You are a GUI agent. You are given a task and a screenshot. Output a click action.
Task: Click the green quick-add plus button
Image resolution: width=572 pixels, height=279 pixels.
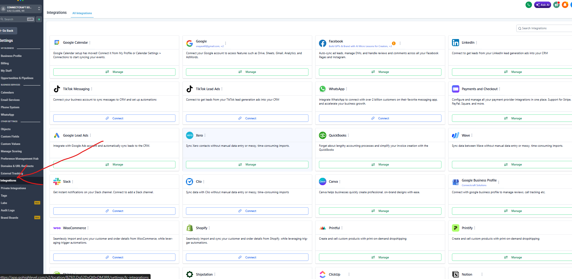coord(39,19)
